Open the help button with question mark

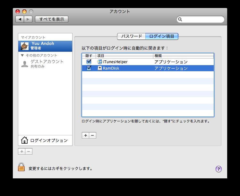pos(219,169)
